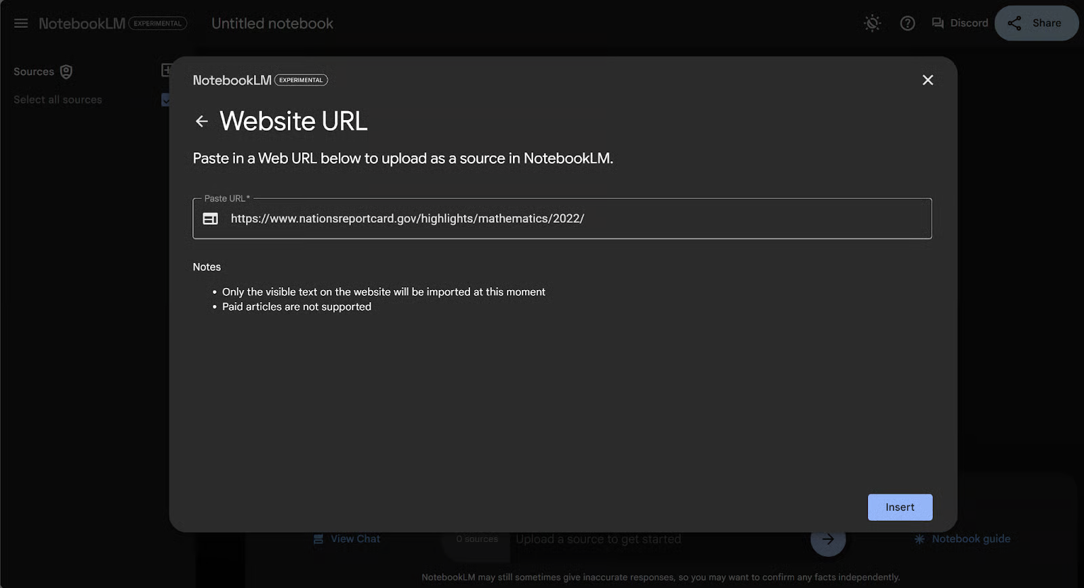The width and height of the screenshot is (1084, 588).
Task: Click the NotebookLM logo in the header
Action: 82,24
